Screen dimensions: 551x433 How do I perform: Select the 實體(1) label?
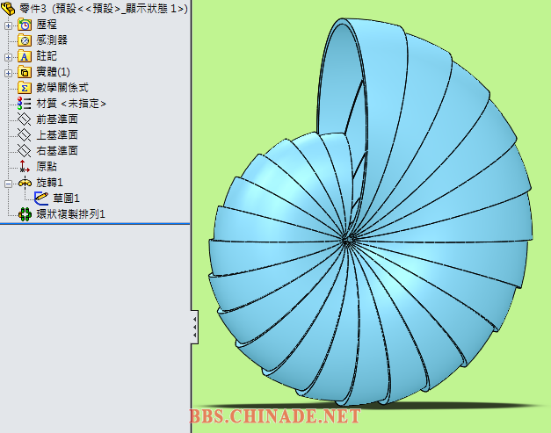coord(53,72)
